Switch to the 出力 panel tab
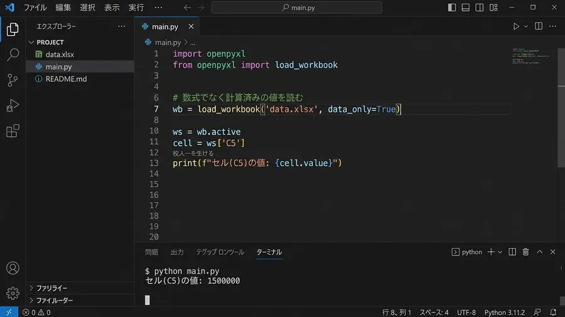The height and width of the screenshot is (317, 565). [x=177, y=252]
